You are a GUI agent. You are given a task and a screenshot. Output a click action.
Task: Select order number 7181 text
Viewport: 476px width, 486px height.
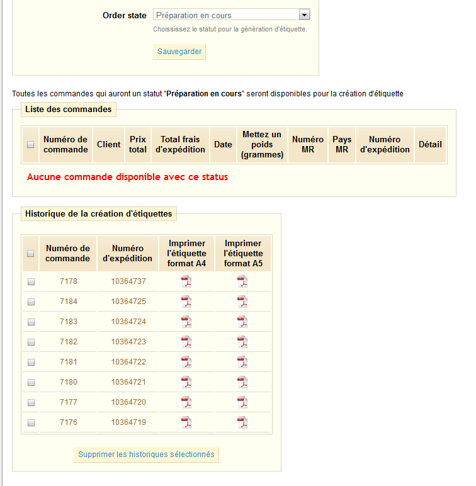pyautogui.click(x=69, y=362)
